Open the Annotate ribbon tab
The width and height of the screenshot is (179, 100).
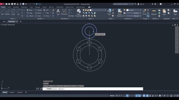click(x=16, y=7)
